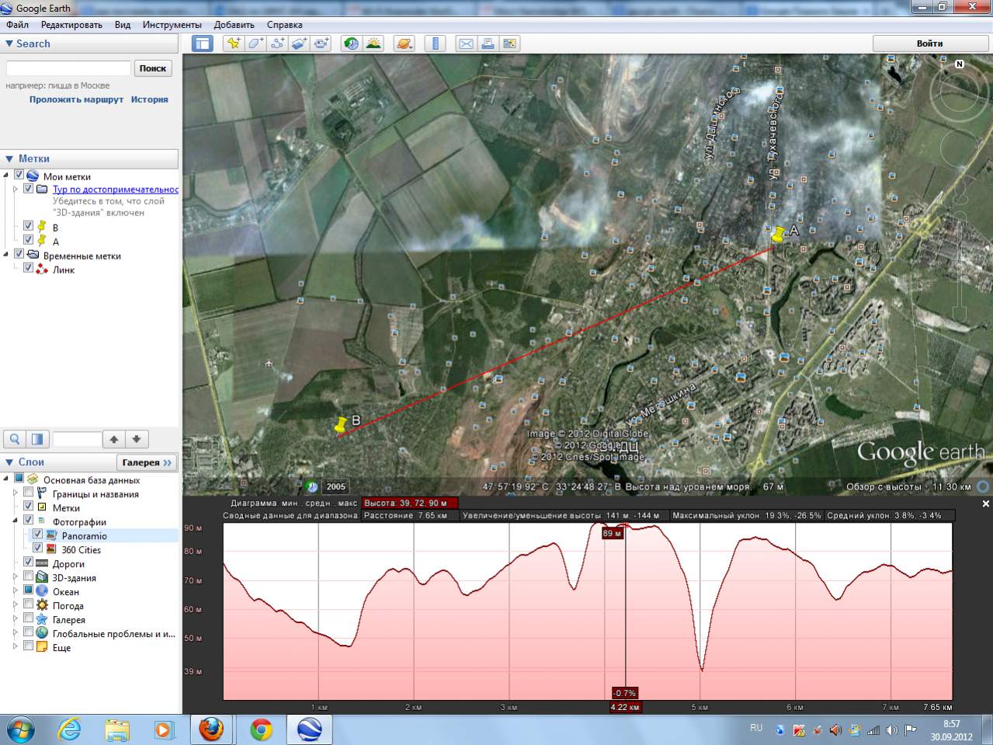This screenshot has width=993, height=745.
Task: Select the Add Polygon tool
Action: point(255,44)
